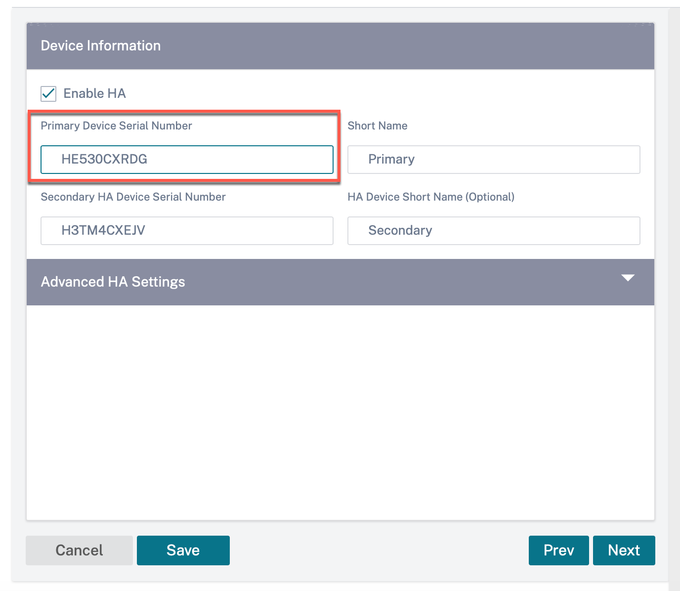Click the Primary Device Serial Number label
This screenshot has height=591, width=680.
tap(116, 126)
